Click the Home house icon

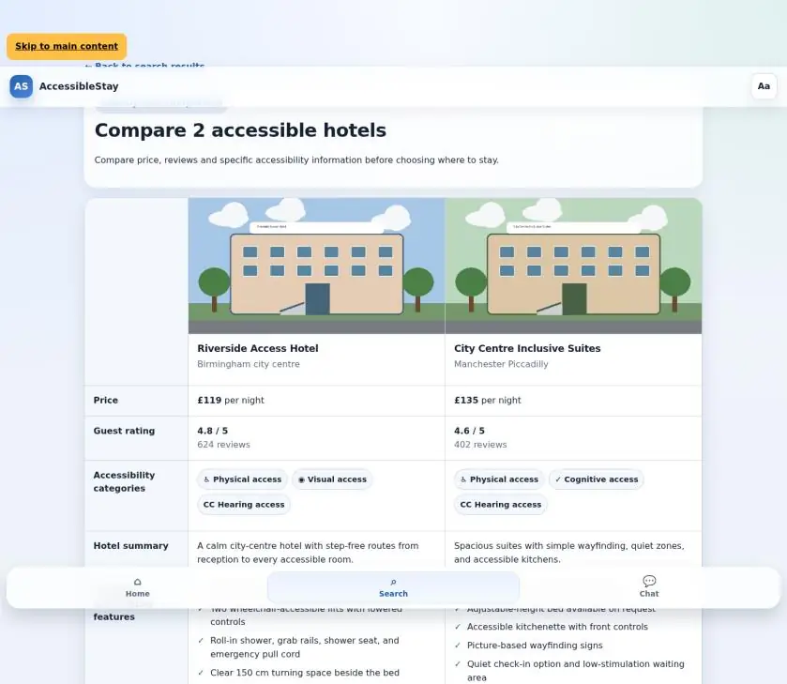point(138,582)
